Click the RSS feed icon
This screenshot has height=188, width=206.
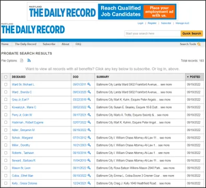click(29, 61)
